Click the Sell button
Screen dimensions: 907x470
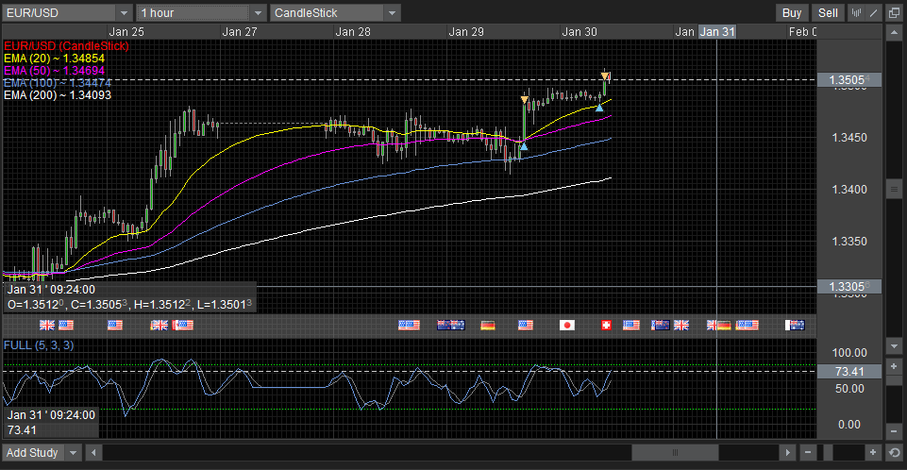828,12
